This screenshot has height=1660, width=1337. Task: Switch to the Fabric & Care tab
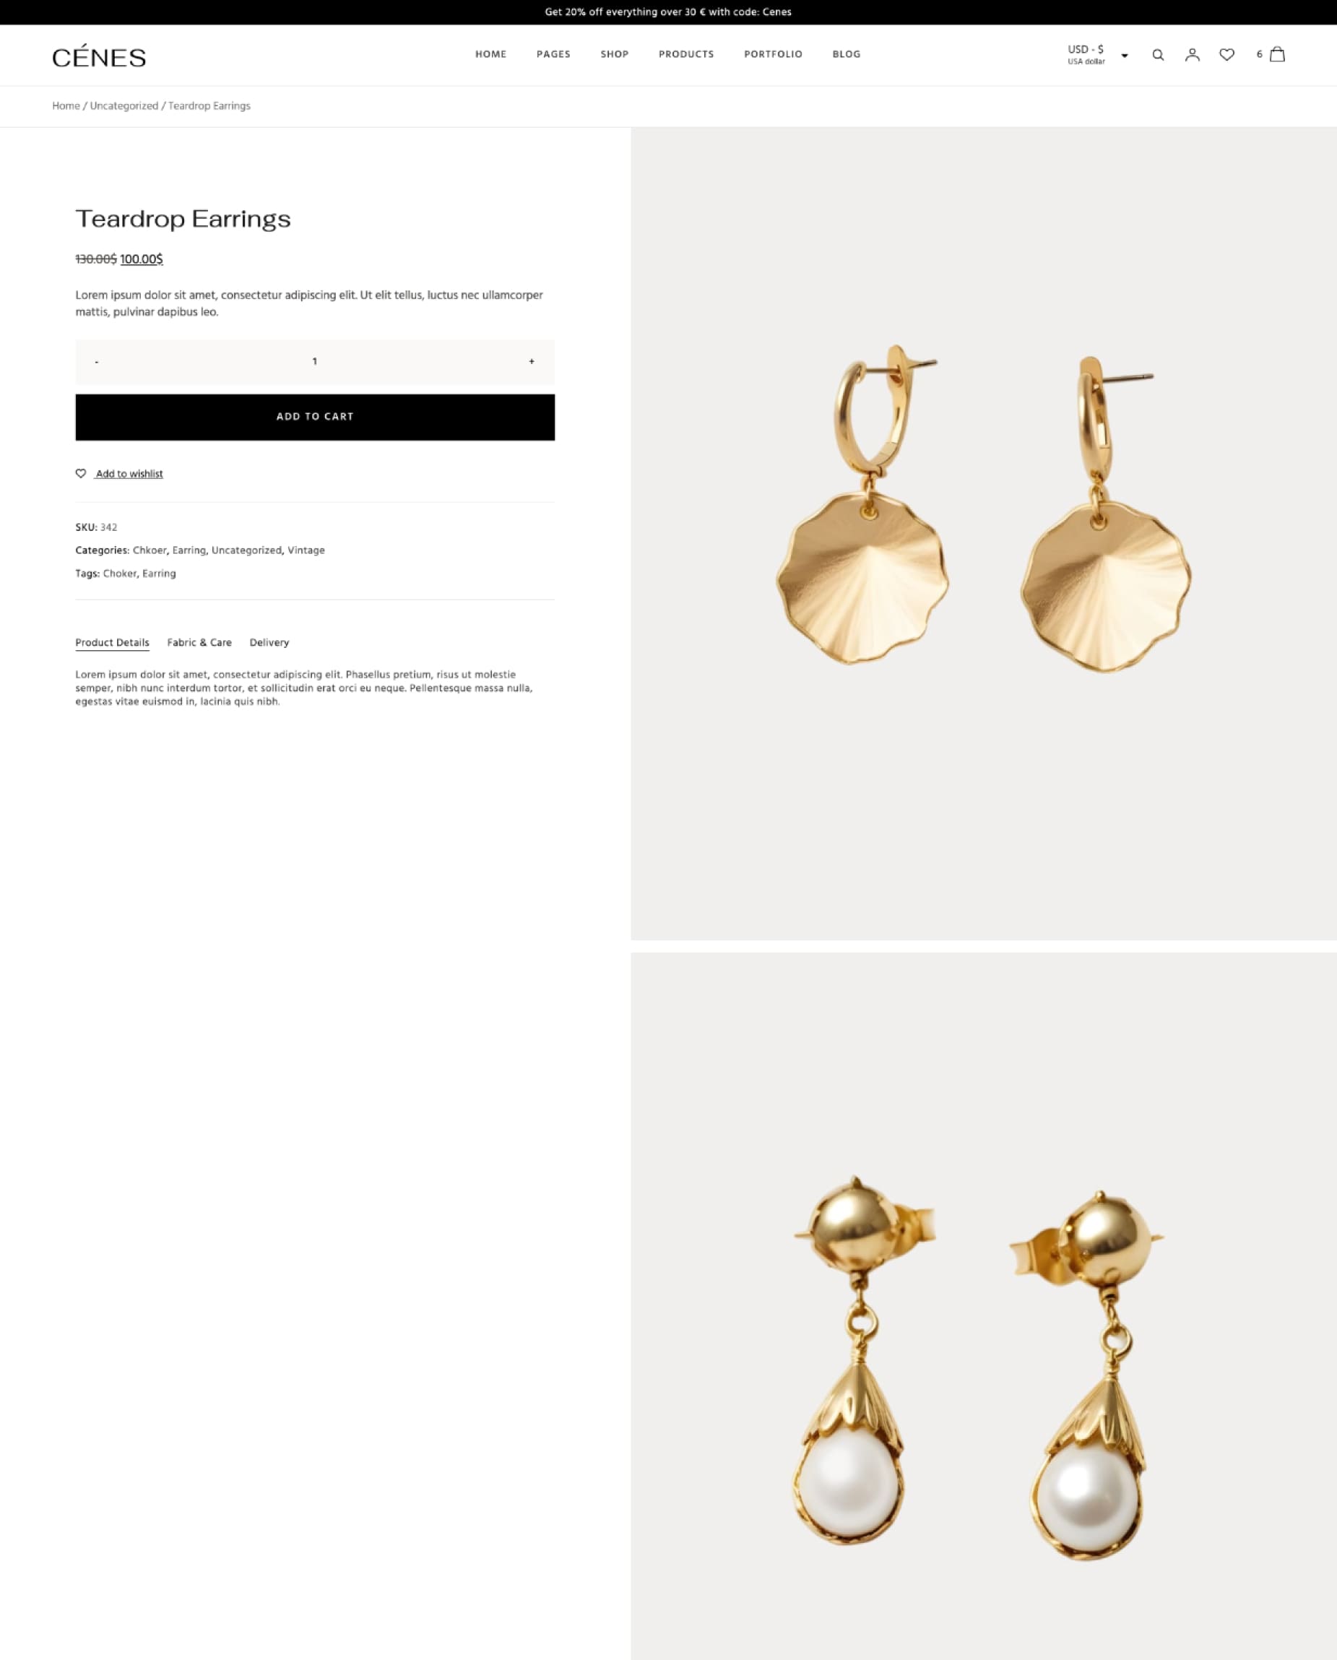pos(199,642)
